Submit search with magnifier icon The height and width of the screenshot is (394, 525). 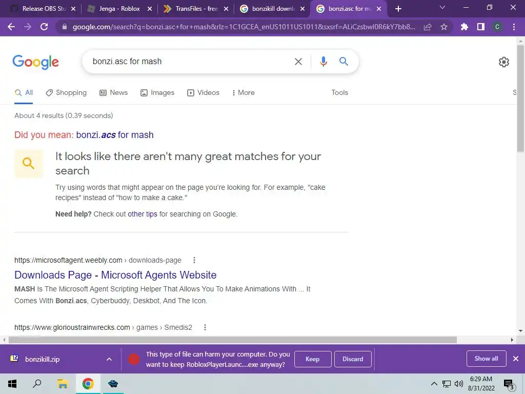(x=344, y=62)
